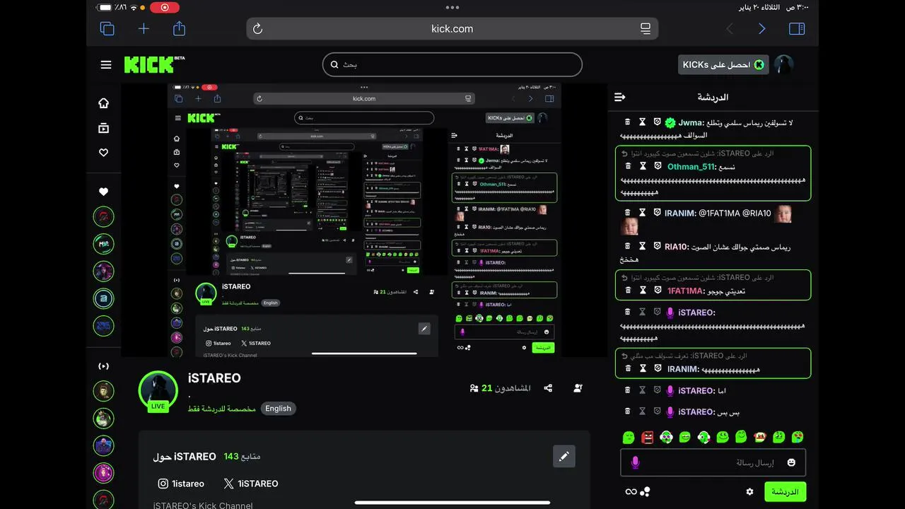This screenshot has width=905, height=509.
Task: Insert the brown dog-face emote
Action: tap(760, 437)
